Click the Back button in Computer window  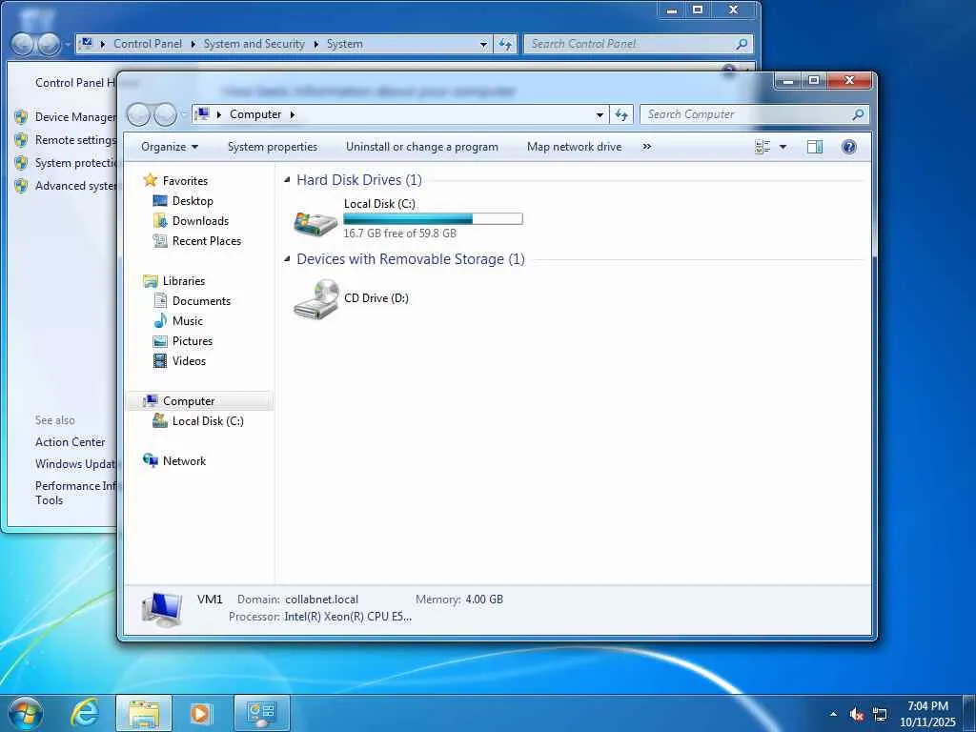pos(138,114)
